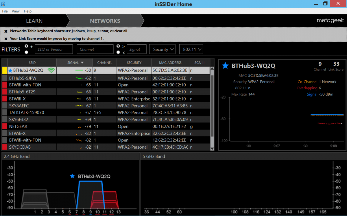Sort the table by SECURITY column

134,62
